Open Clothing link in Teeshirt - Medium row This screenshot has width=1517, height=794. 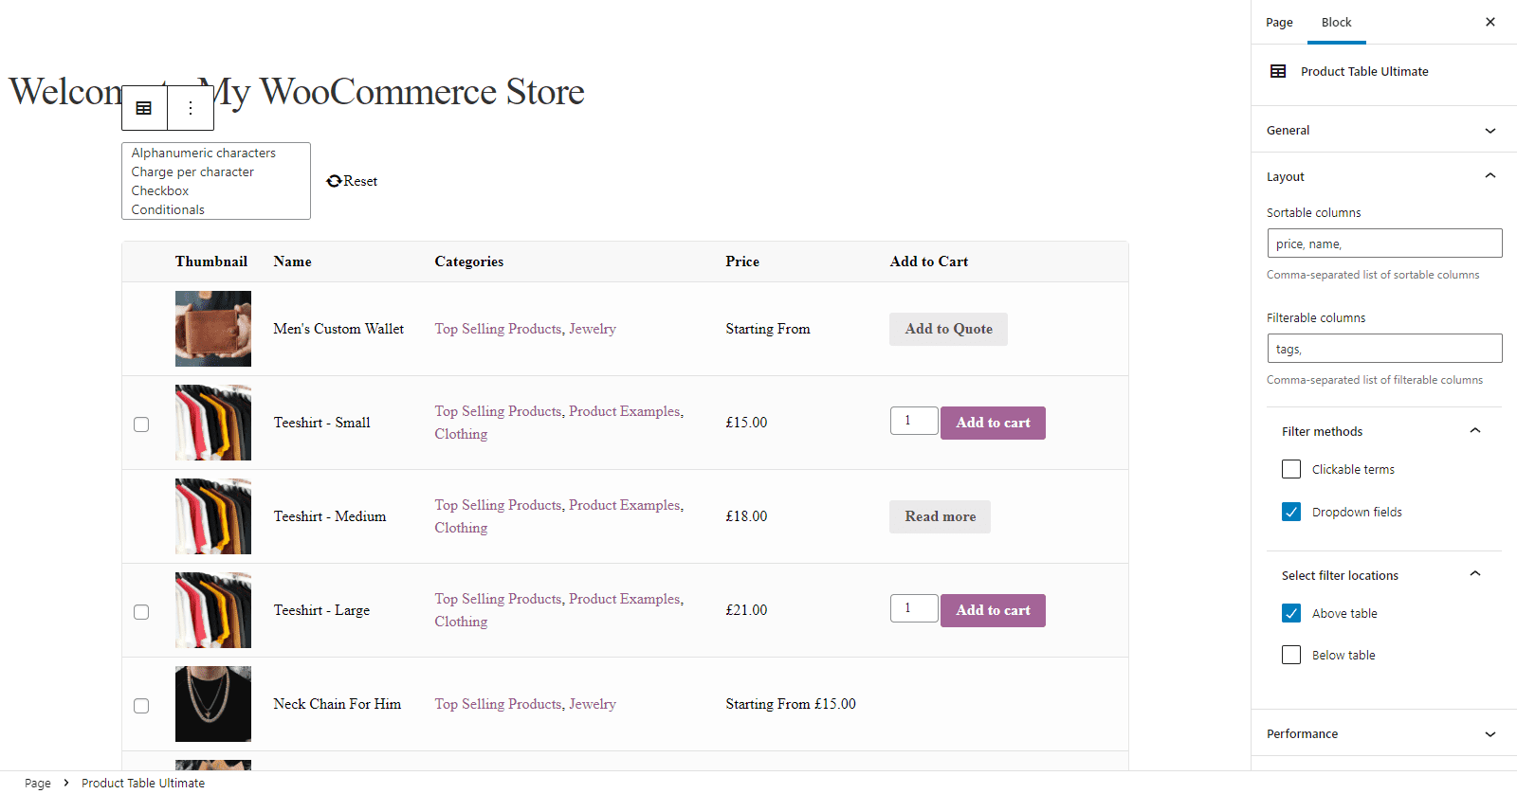coord(461,528)
